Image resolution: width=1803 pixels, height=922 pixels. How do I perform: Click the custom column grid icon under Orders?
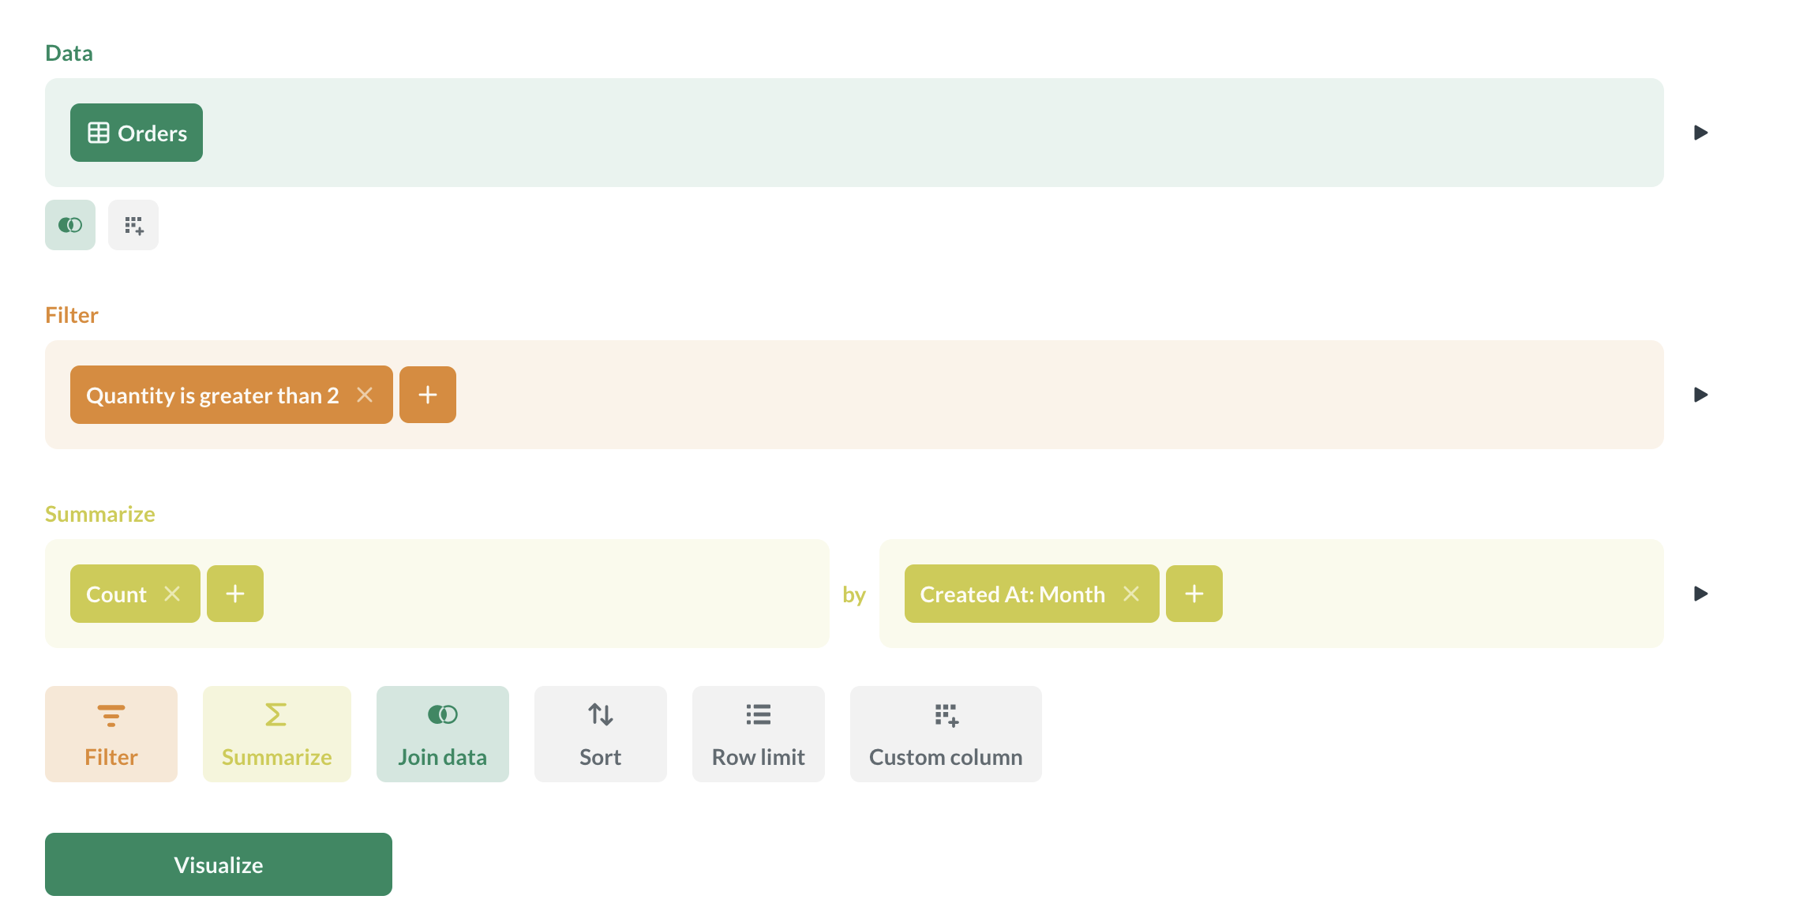click(x=133, y=225)
